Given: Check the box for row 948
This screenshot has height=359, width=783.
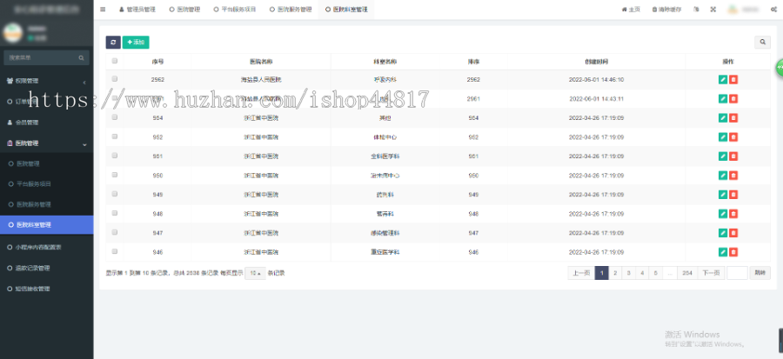Looking at the screenshot, I should (114, 213).
